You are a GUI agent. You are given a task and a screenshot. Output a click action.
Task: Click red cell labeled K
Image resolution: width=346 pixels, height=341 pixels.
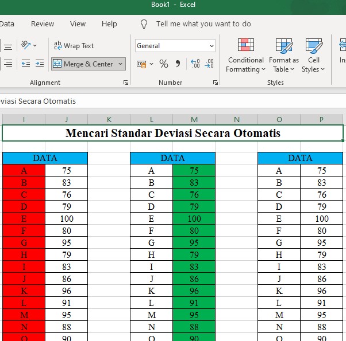pyautogui.click(x=24, y=291)
